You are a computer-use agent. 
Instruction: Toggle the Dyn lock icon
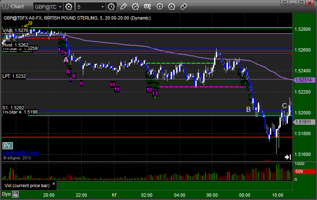[x=15, y=194]
